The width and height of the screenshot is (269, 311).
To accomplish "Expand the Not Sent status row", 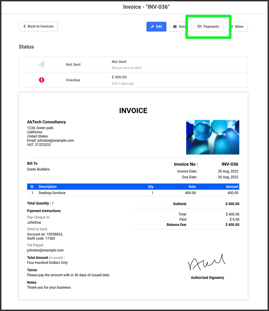I will coord(133,64).
